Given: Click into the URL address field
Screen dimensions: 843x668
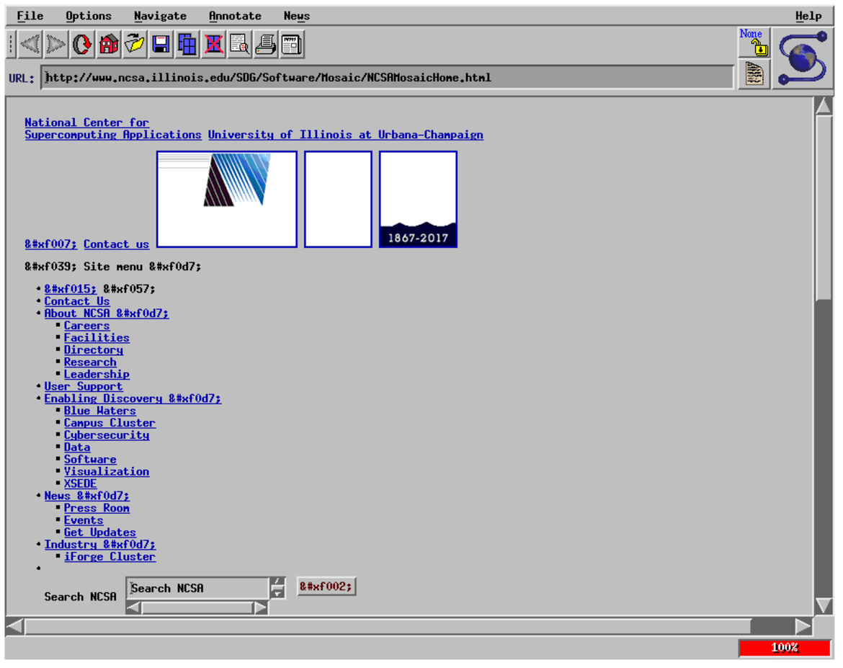Looking at the screenshot, I should point(387,77).
